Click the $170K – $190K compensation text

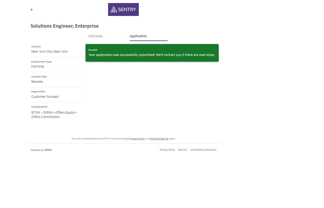42,113
